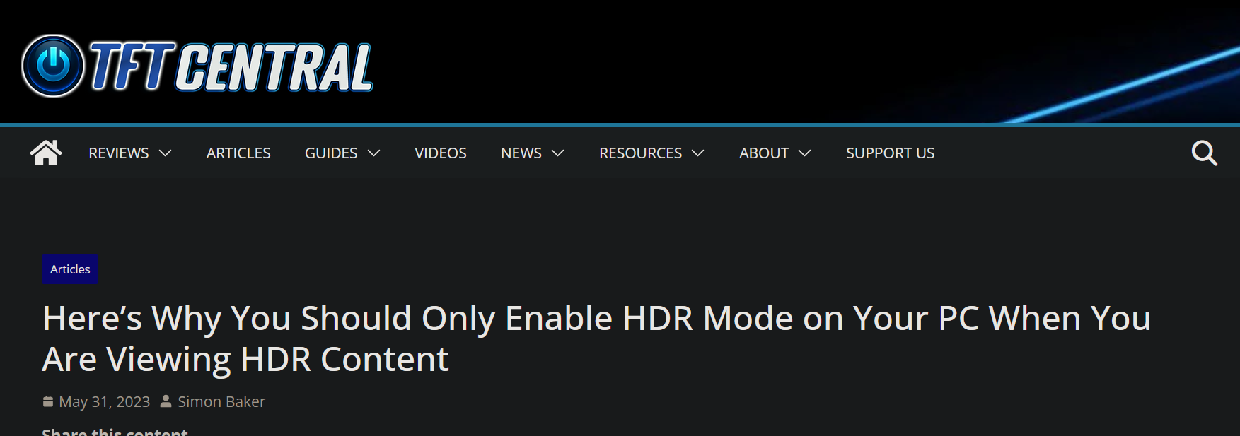Open the HDR Mode article title
The image size is (1240, 436).
(597, 338)
